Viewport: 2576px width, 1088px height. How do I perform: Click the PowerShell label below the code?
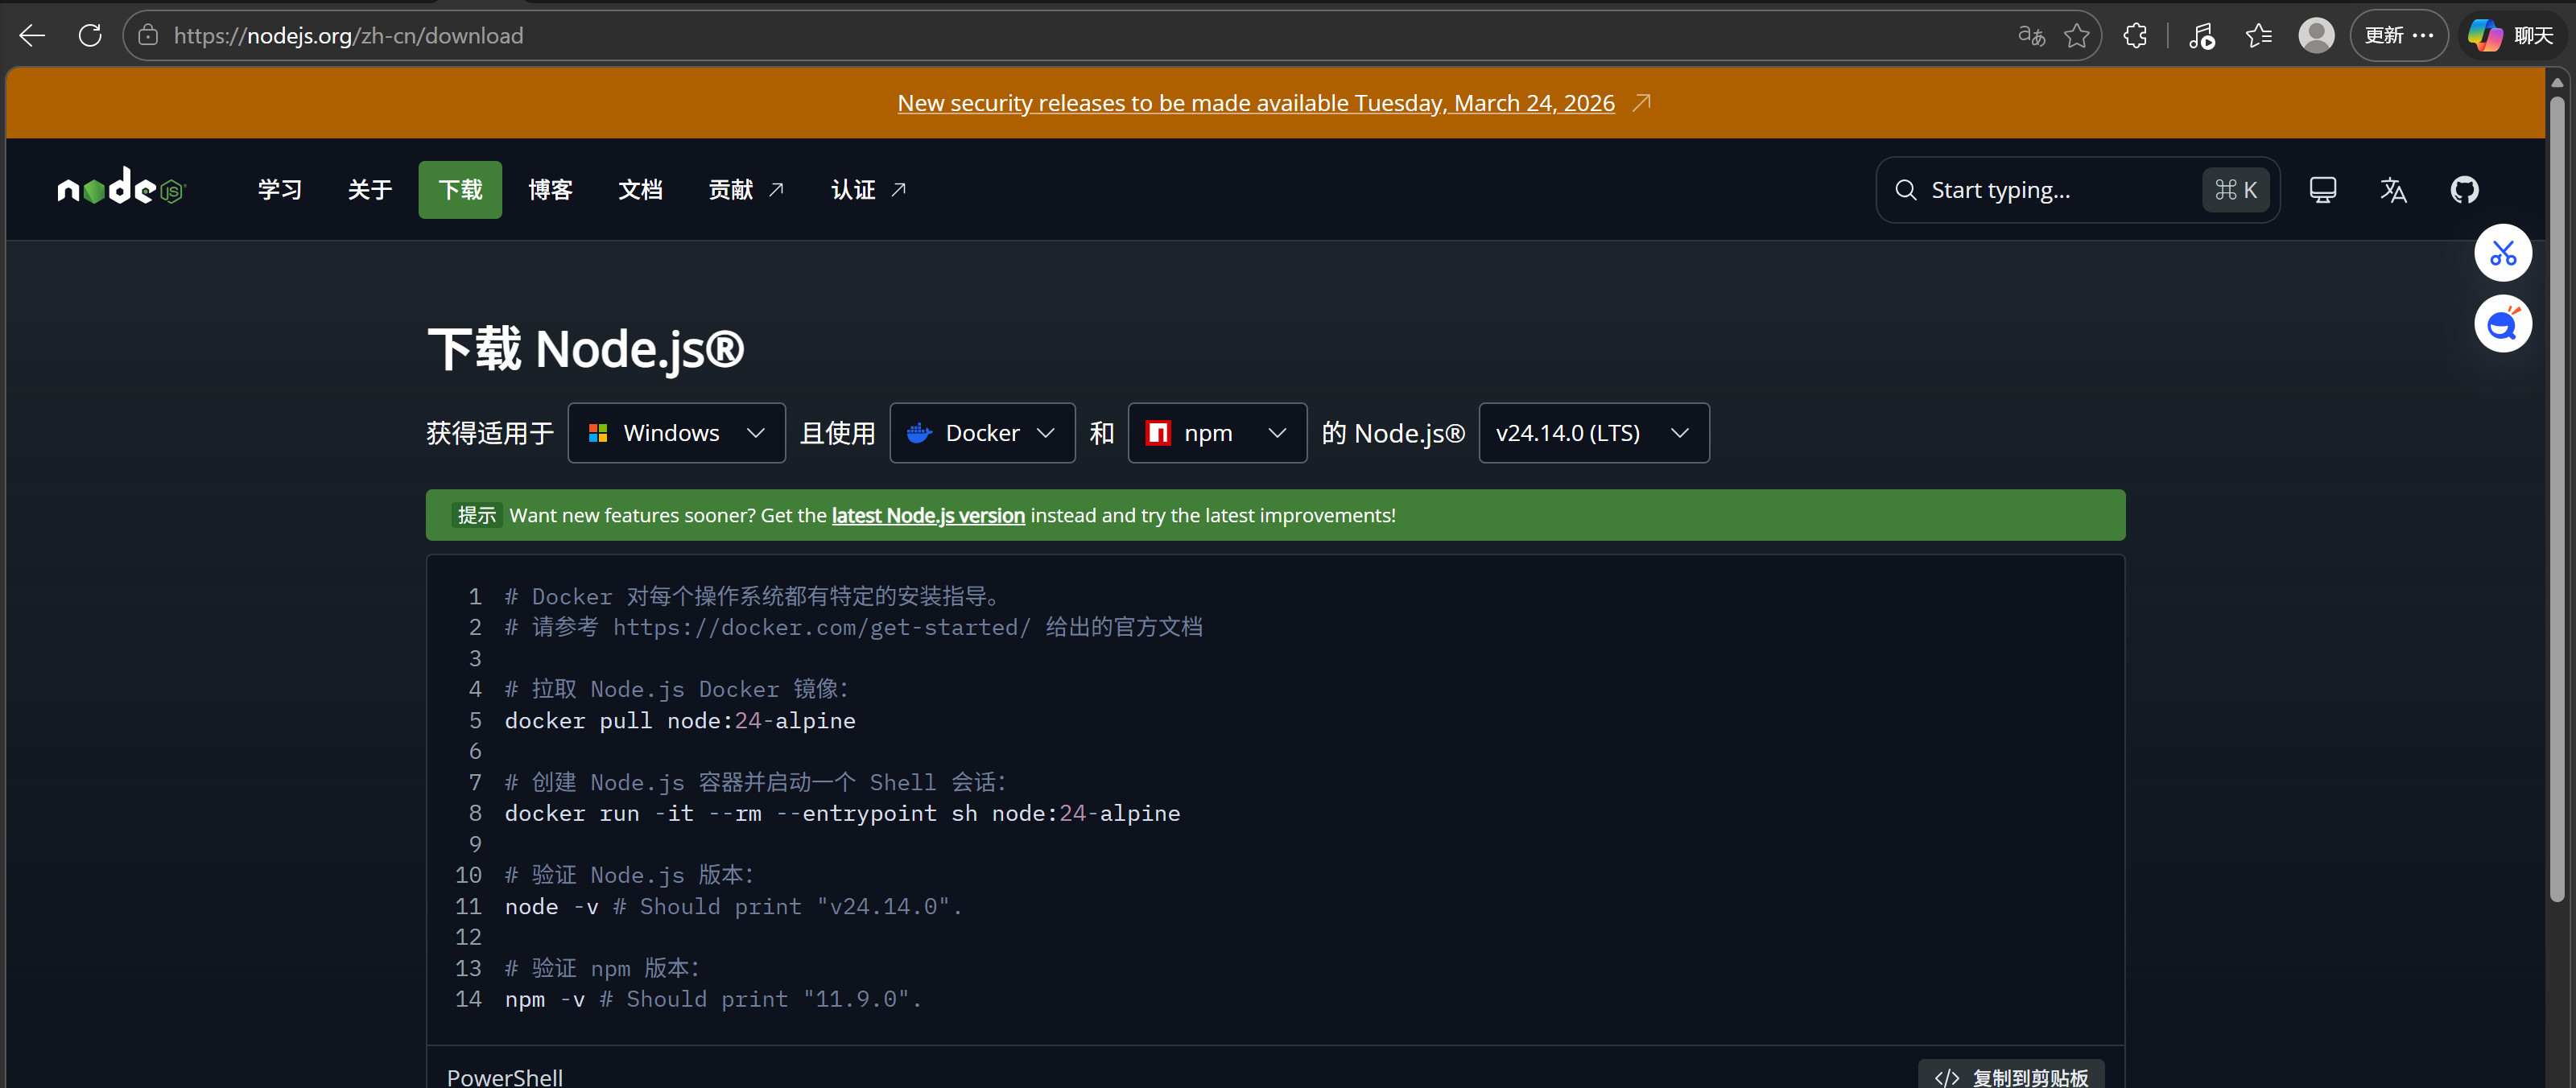click(x=505, y=1077)
